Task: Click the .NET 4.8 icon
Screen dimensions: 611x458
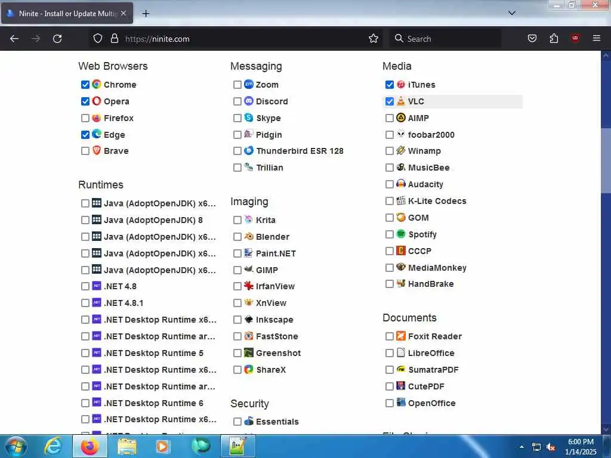Action: point(97,286)
